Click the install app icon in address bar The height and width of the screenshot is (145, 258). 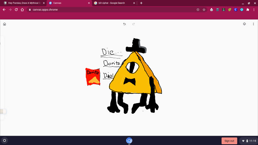pos(198,10)
